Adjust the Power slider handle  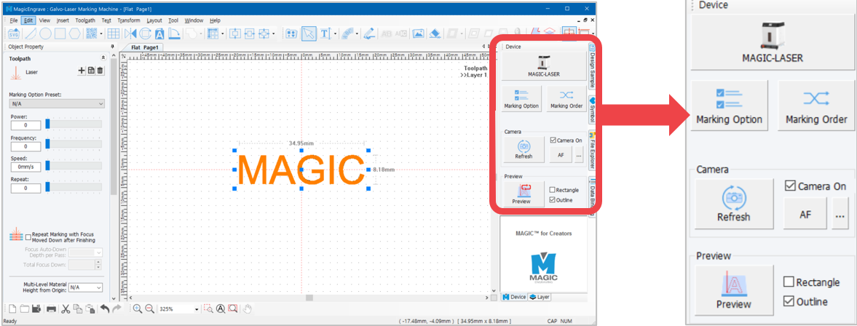pos(47,124)
